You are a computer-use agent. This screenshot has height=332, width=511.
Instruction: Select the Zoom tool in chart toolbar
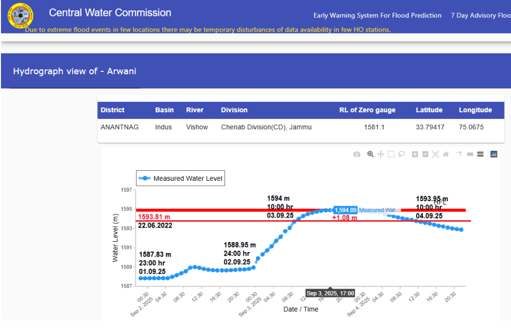[x=370, y=154]
